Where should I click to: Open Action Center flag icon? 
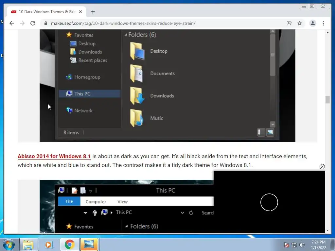point(286,245)
